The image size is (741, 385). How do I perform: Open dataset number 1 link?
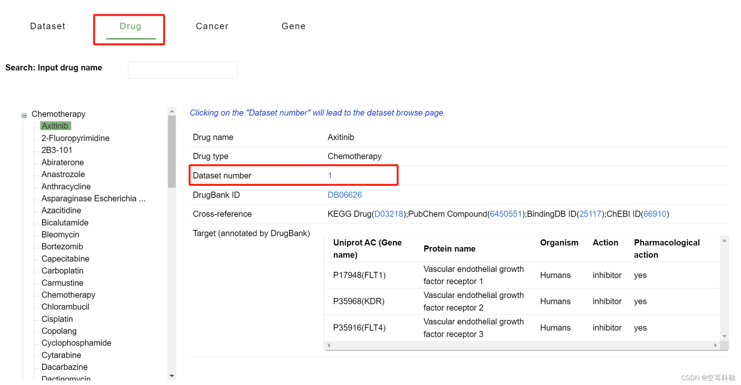click(x=330, y=176)
